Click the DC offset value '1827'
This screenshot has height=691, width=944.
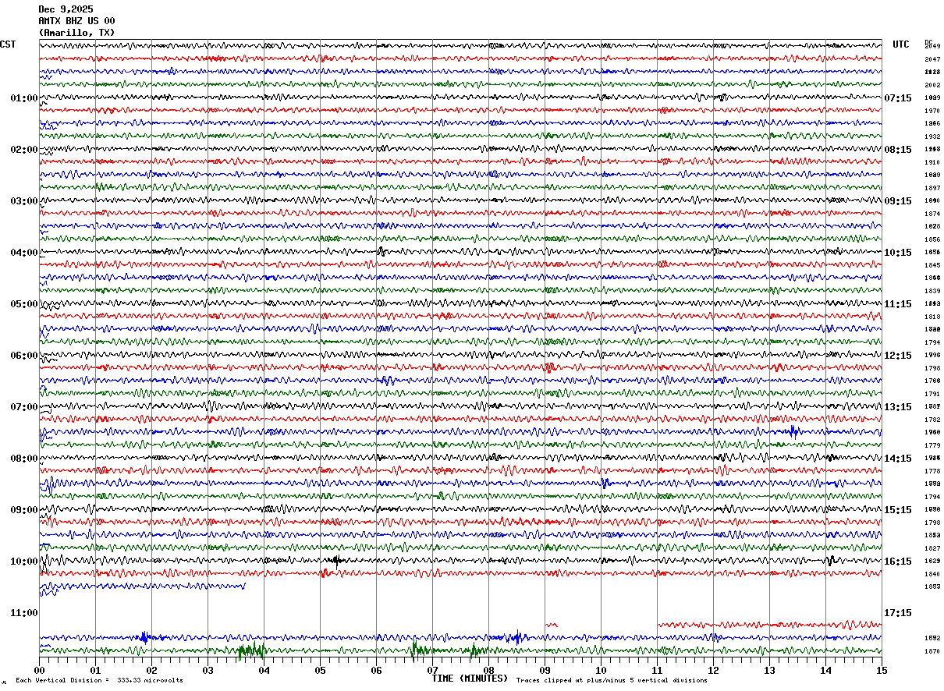point(932,548)
